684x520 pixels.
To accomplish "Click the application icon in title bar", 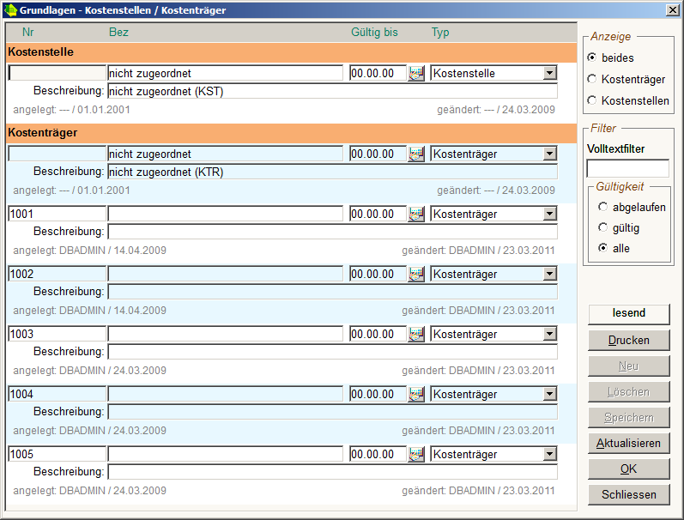I will pyautogui.click(x=11, y=9).
